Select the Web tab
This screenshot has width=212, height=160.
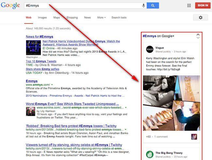28,17
